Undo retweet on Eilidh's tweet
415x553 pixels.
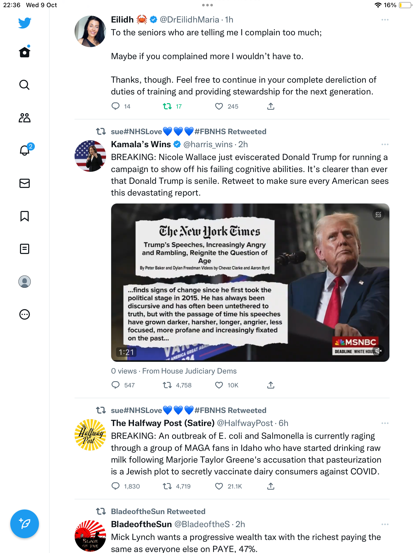(167, 106)
